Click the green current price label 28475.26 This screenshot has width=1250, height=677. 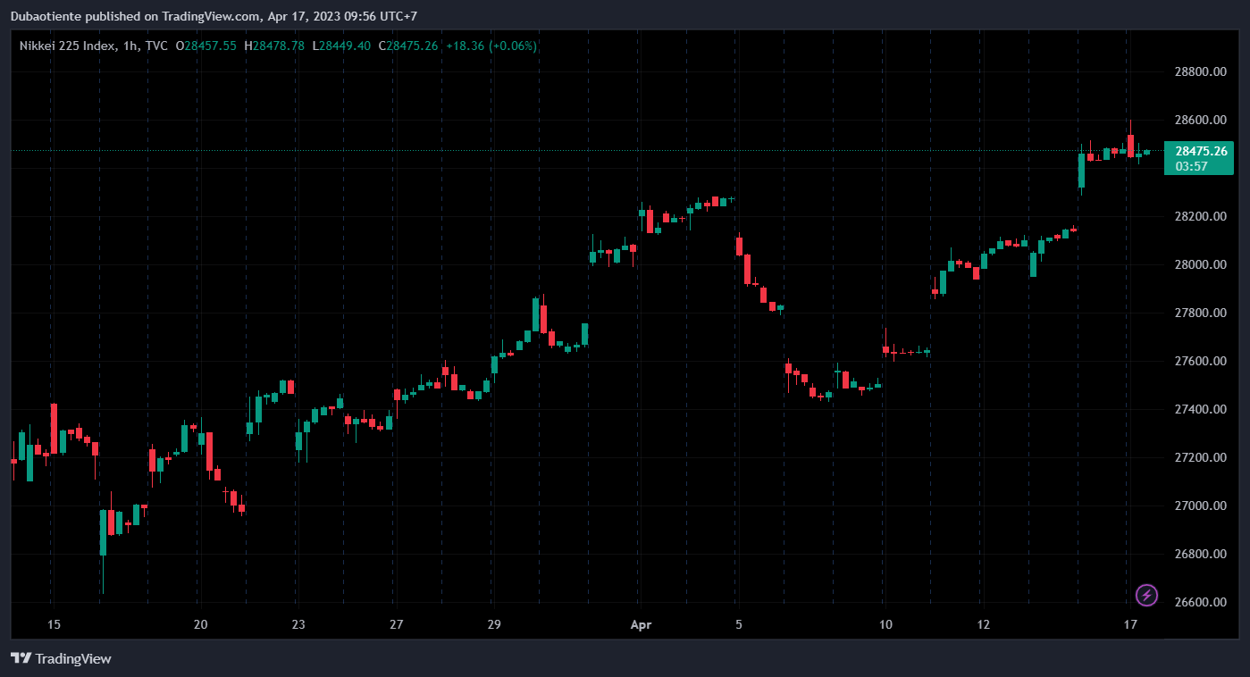(x=1199, y=151)
